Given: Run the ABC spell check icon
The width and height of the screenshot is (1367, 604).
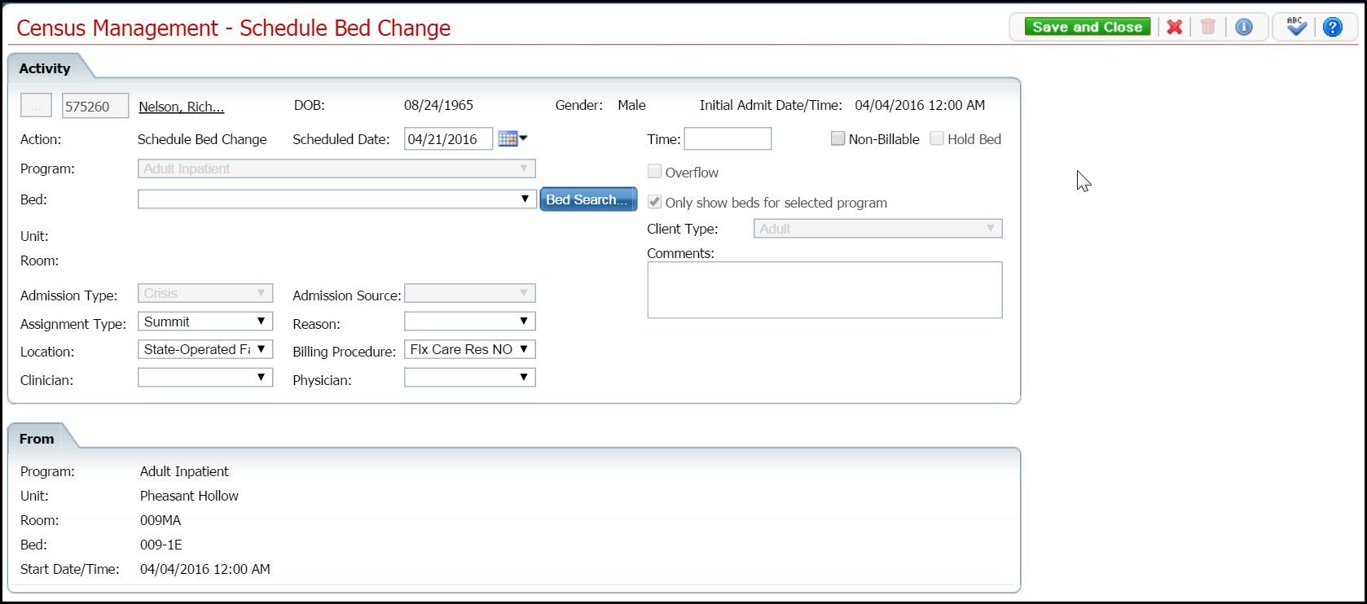Looking at the screenshot, I should [x=1296, y=27].
